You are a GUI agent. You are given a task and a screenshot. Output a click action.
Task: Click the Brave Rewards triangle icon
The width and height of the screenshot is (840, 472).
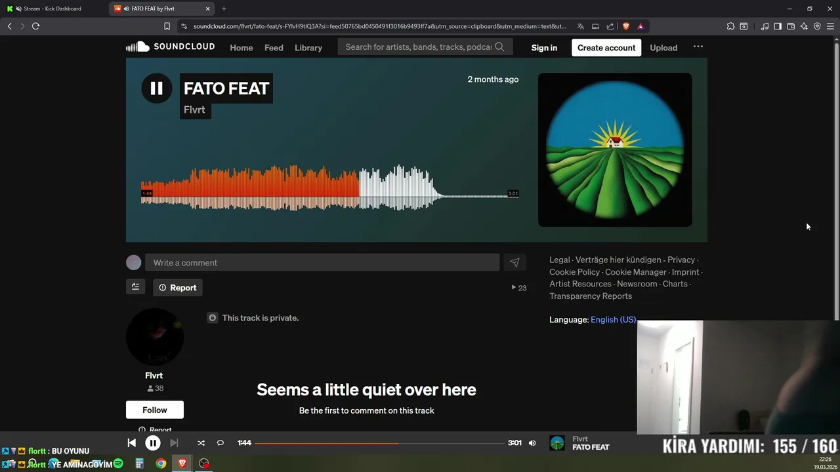[640, 26]
